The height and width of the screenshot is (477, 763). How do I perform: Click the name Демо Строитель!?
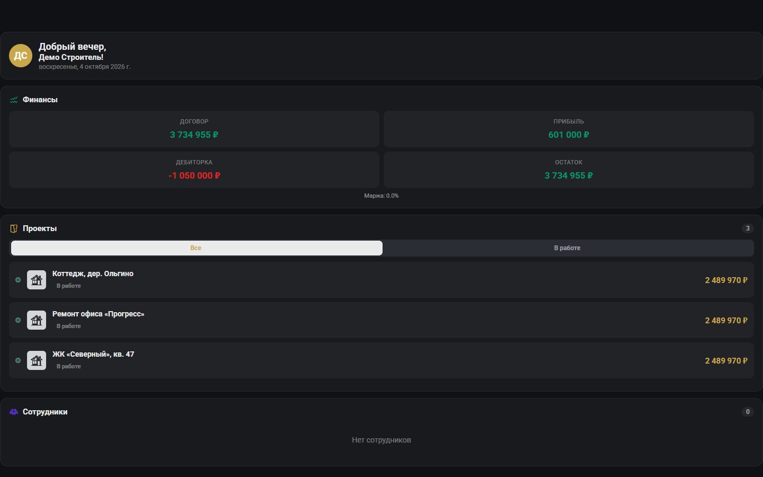tap(71, 57)
